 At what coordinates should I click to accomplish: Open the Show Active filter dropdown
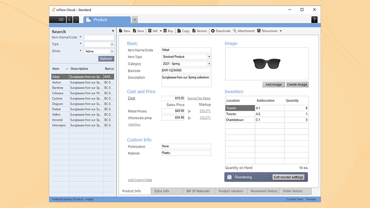pyautogui.click(x=112, y=52)
